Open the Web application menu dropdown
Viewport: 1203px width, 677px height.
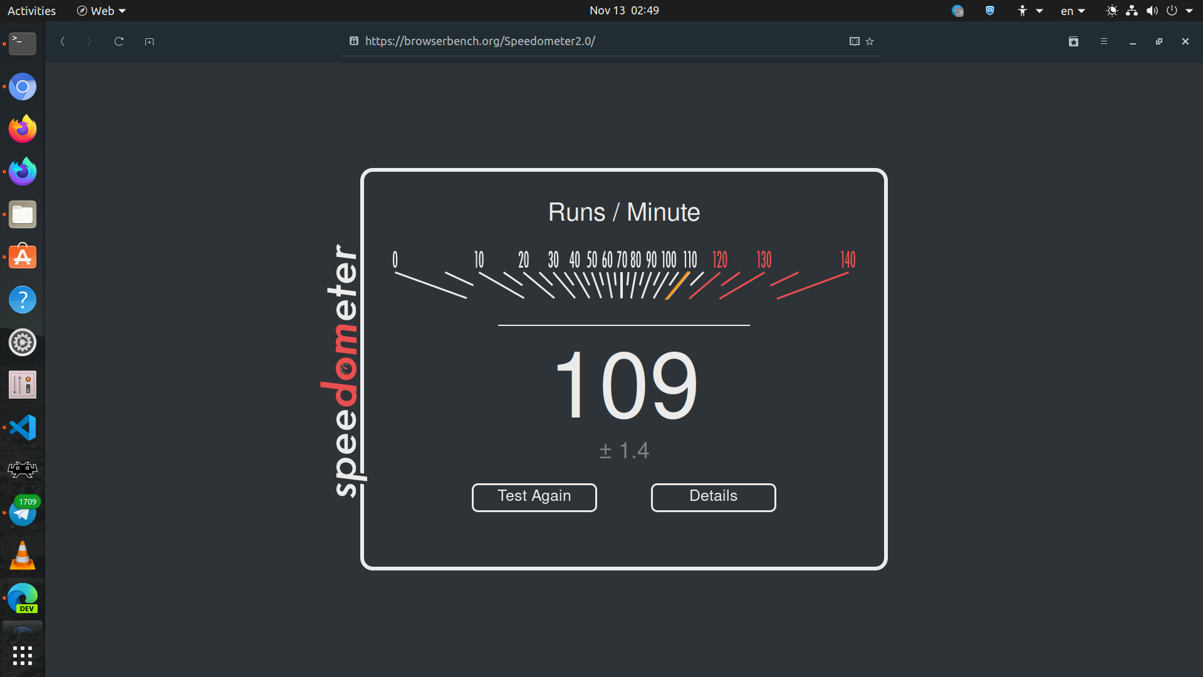pyautogui.click(x=101, y=11)
